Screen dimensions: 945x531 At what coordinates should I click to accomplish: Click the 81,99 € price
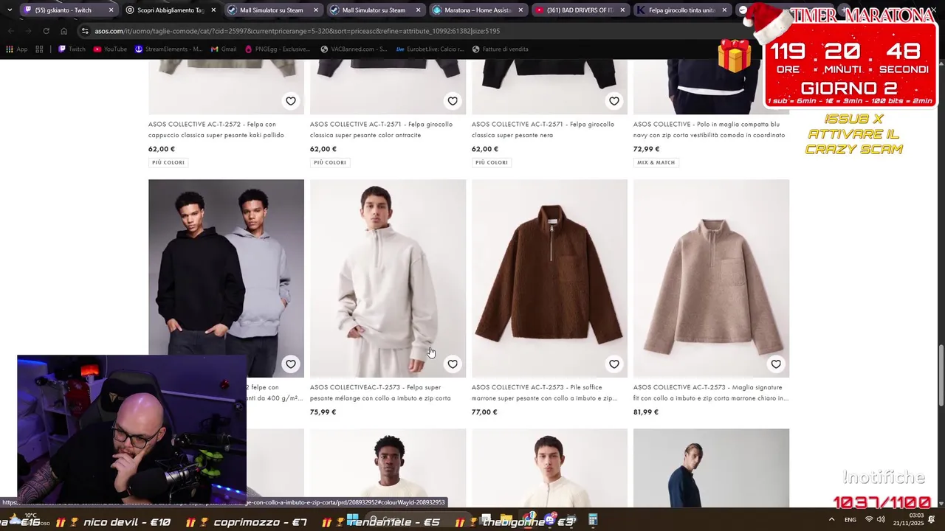click(x=646, y=412)
